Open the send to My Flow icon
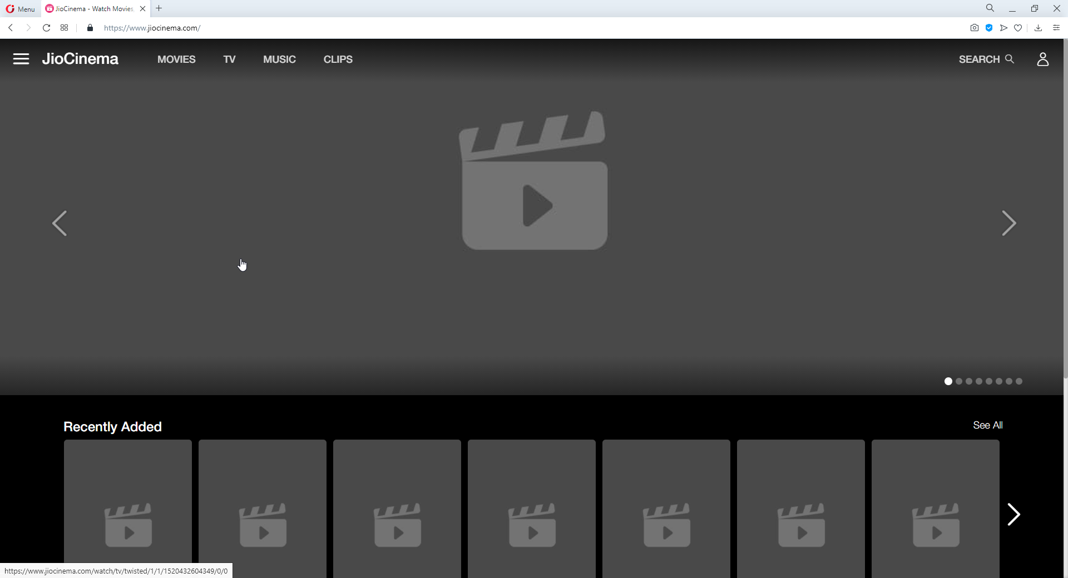The image size is (1068, 578). point(1003,28)
